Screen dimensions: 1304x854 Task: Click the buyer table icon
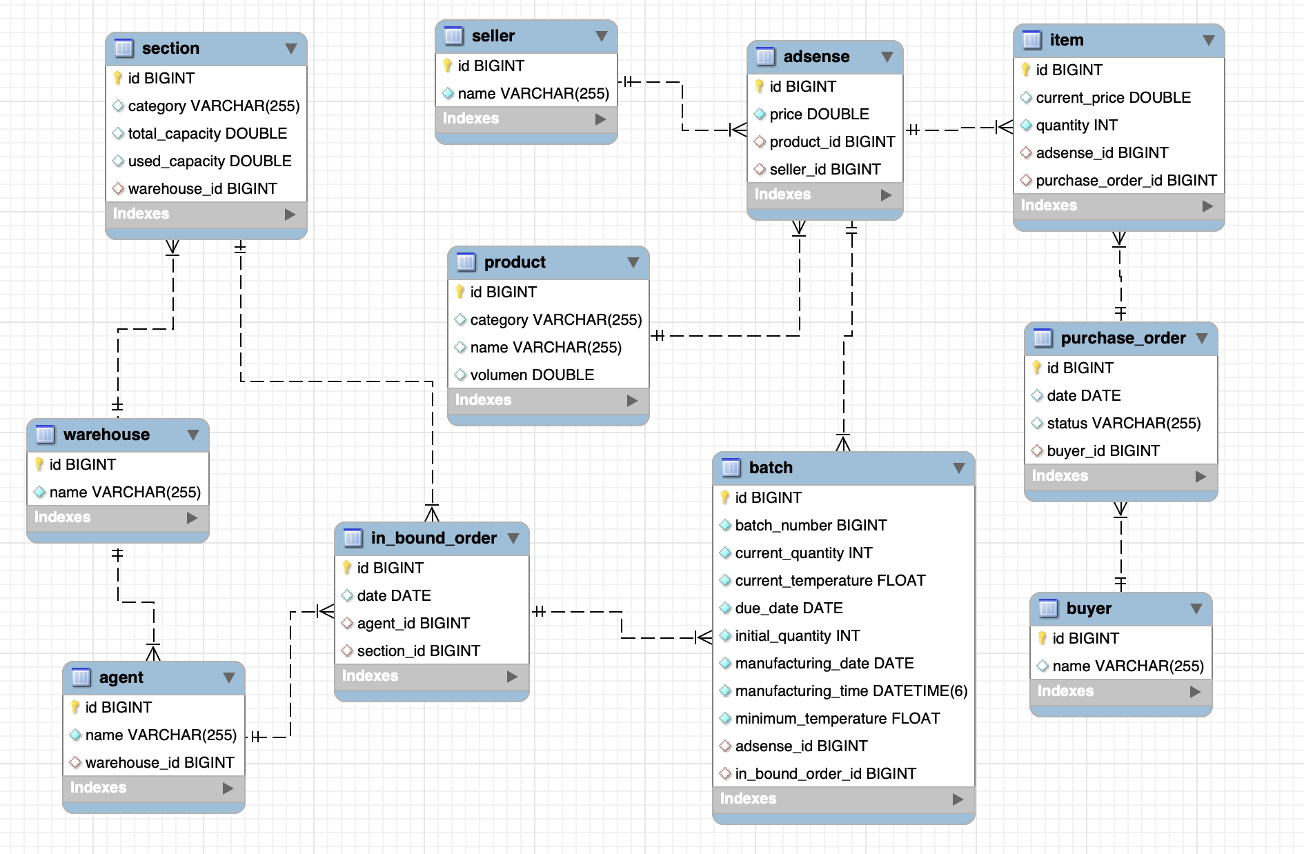tap(1049, 608)
